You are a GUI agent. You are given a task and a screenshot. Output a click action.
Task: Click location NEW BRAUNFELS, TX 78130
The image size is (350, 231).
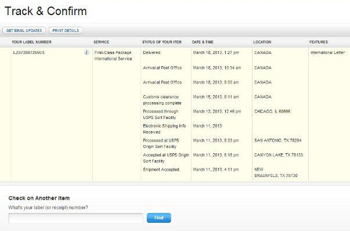click(276, 172)
